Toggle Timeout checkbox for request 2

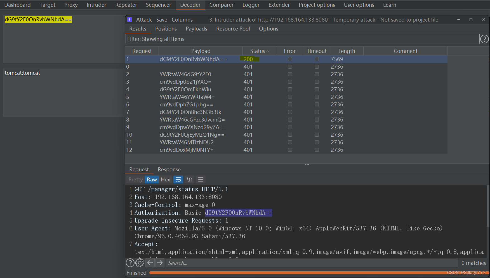(x=317, y=74)
